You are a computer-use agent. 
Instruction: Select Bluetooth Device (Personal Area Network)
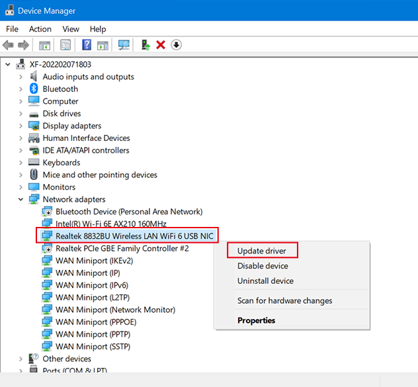click(x=129, y=212)
